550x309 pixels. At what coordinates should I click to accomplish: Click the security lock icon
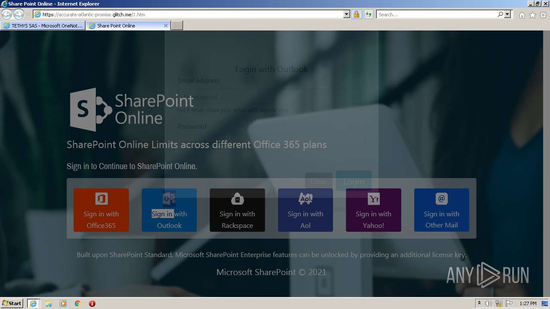click(356, 14)
